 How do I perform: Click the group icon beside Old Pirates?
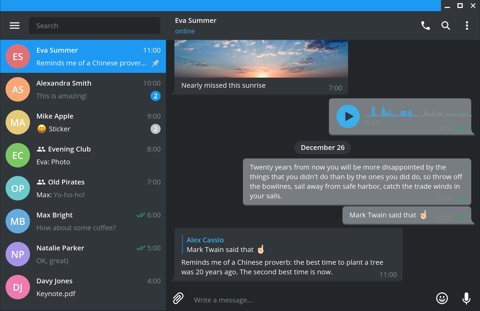[41, 182]
